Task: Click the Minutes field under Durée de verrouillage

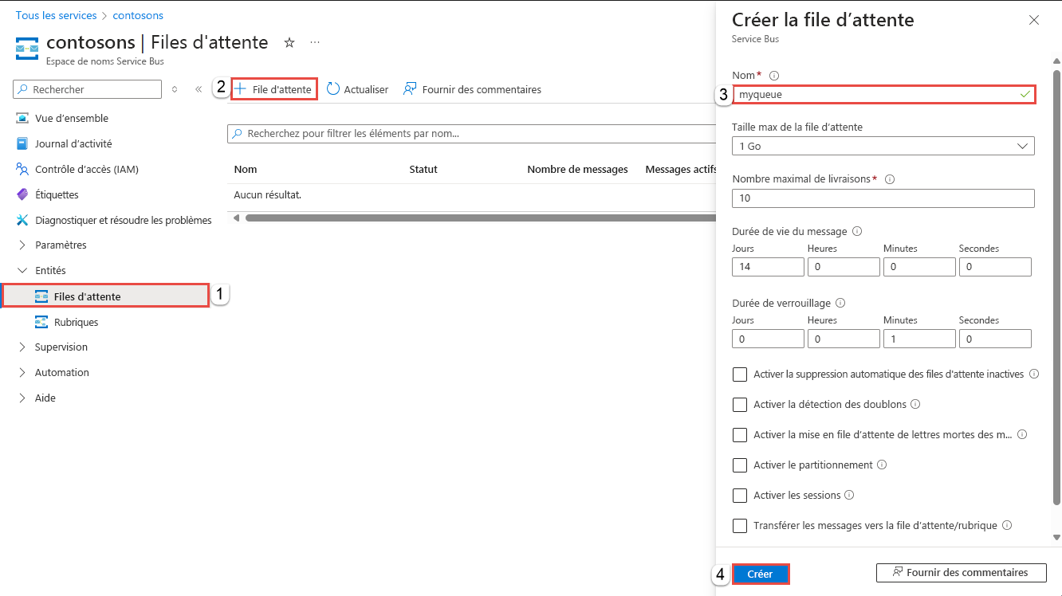Action: (919, 339)
